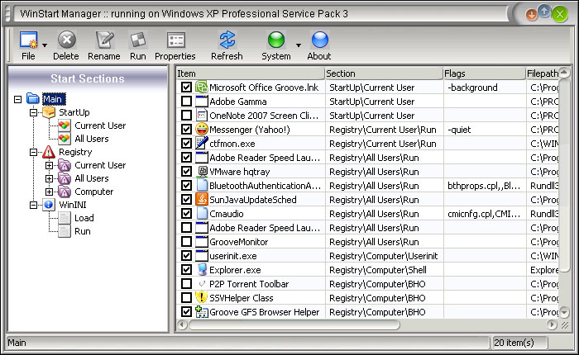Expand Registry All Users node
Image resolution: width=579 pixels, height=355 pixels.
pos(49,179)
